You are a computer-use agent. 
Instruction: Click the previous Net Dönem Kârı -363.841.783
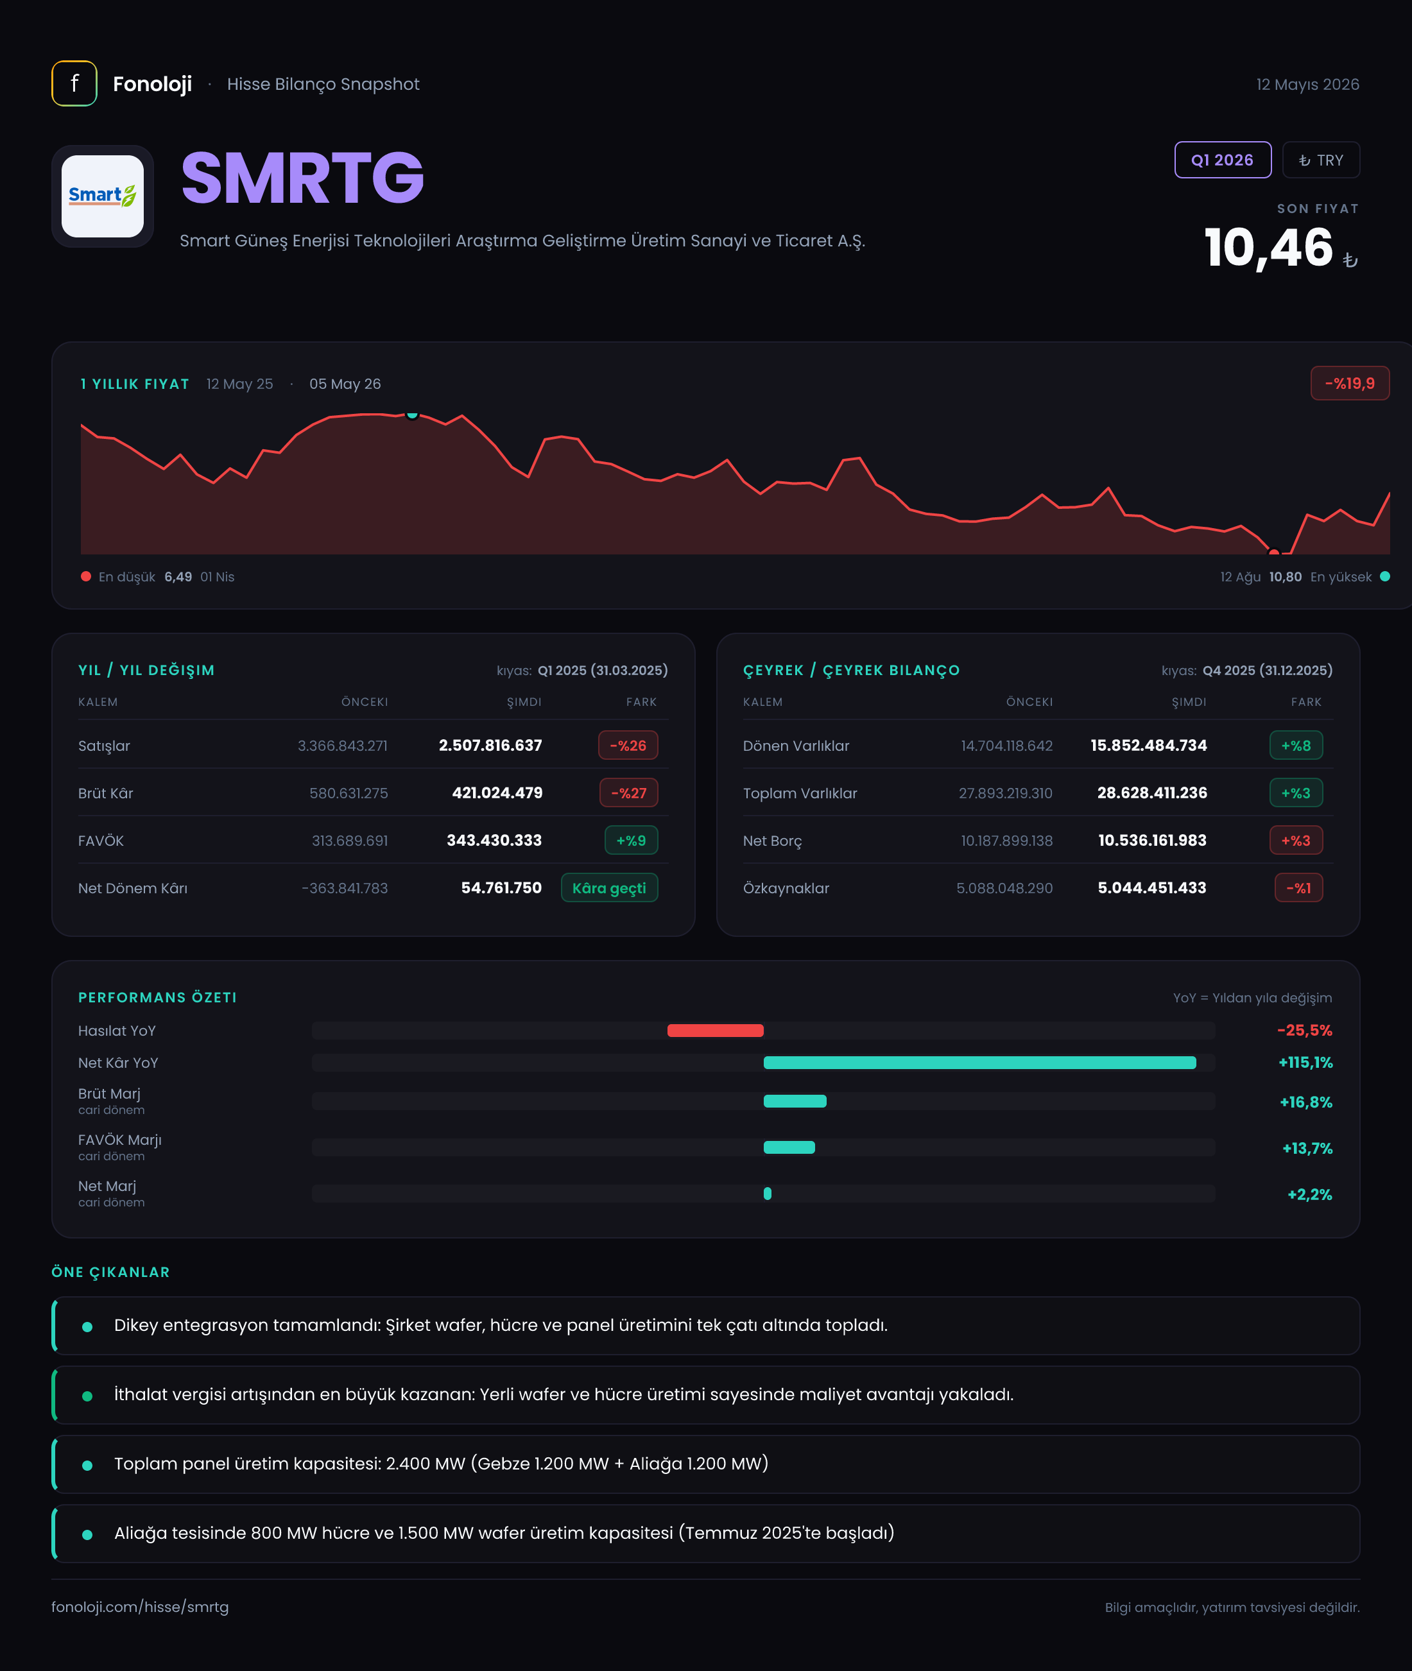(x=344, y=887)
